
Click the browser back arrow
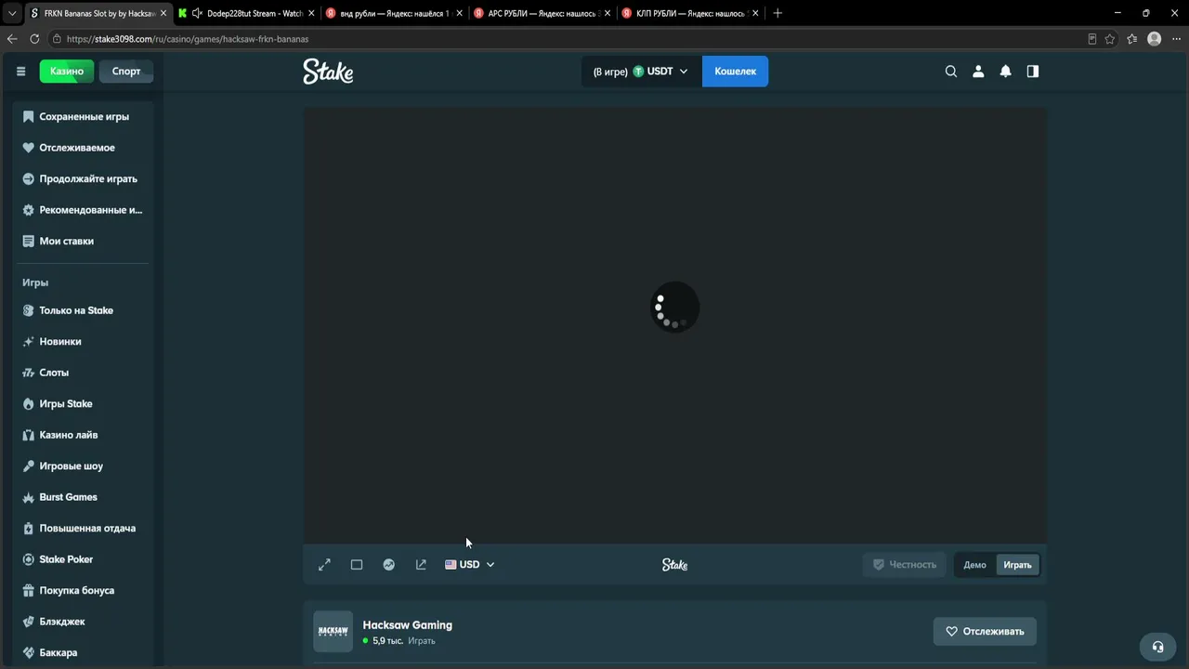click(12, 39)
